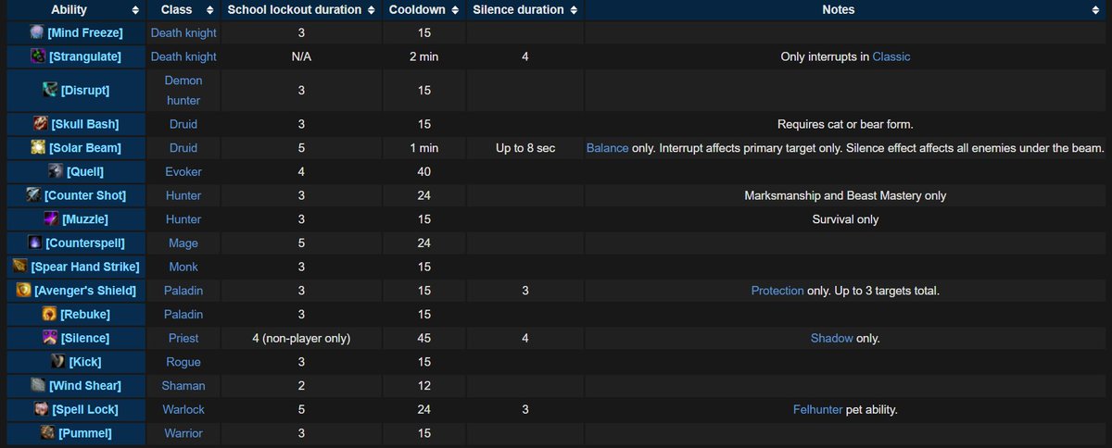Open the [Kick] link
Screen dimensions: 1112x448
[85, 362]
